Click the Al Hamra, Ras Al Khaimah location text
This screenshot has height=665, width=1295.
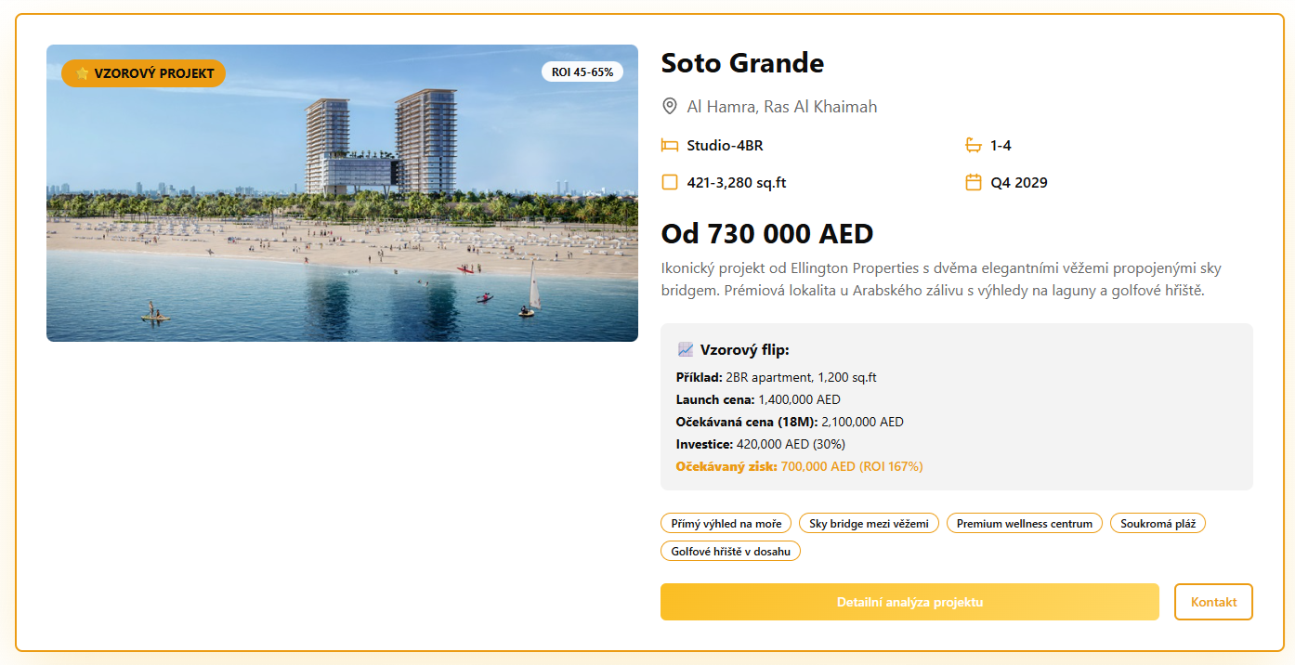point(782,107)
